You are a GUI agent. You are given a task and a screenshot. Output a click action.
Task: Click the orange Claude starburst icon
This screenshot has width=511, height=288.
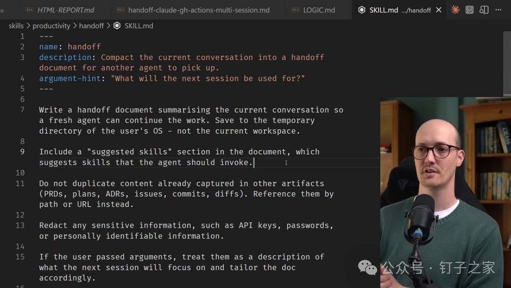[x=455, y=10]
